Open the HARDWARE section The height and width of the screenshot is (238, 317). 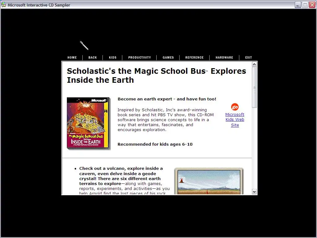(x=224, y=57)
